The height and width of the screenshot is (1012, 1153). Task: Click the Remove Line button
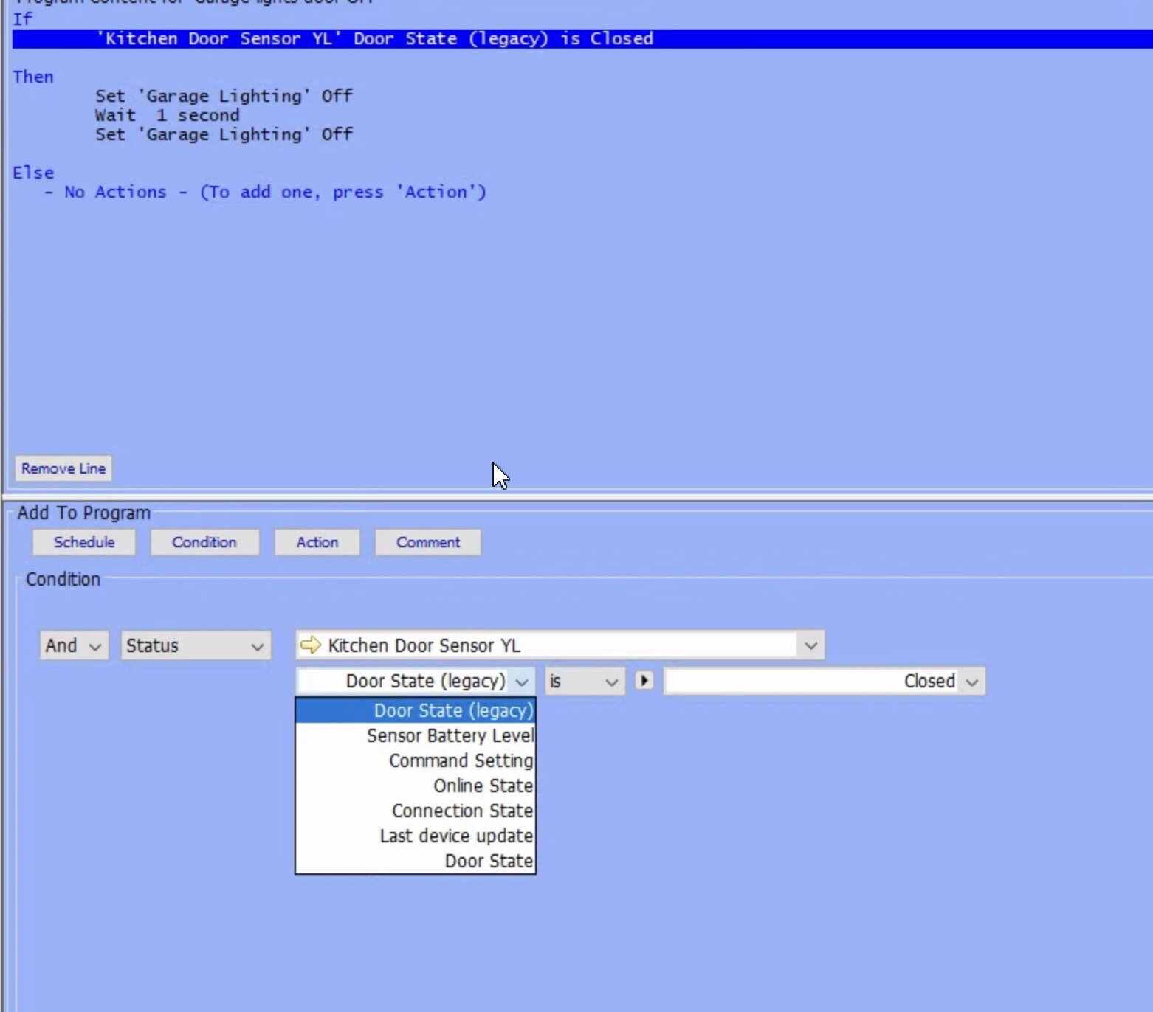coord(63,468)
